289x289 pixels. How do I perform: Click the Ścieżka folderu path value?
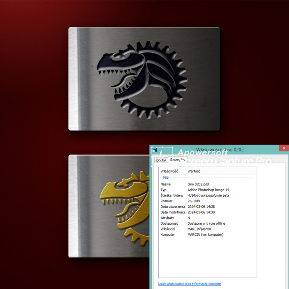tap(208, 195)
